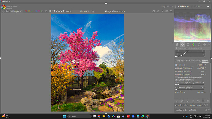Show effect modules group icon
Viewport: 212px width, 119px height.
coord(205,44)
